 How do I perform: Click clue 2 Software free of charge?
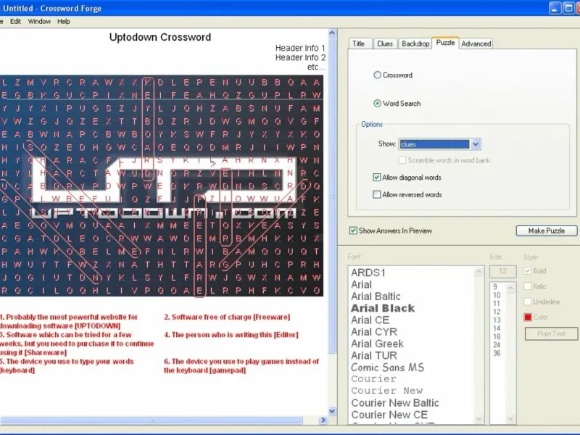[x=227, y=317]
